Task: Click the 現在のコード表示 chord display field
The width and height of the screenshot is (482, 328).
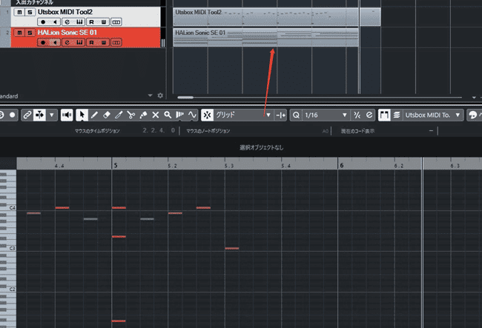Action: coord(389,131)
